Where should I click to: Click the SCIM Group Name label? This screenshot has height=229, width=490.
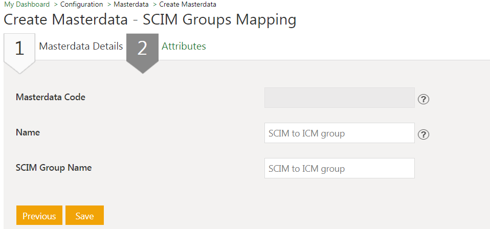pos(54,167)
